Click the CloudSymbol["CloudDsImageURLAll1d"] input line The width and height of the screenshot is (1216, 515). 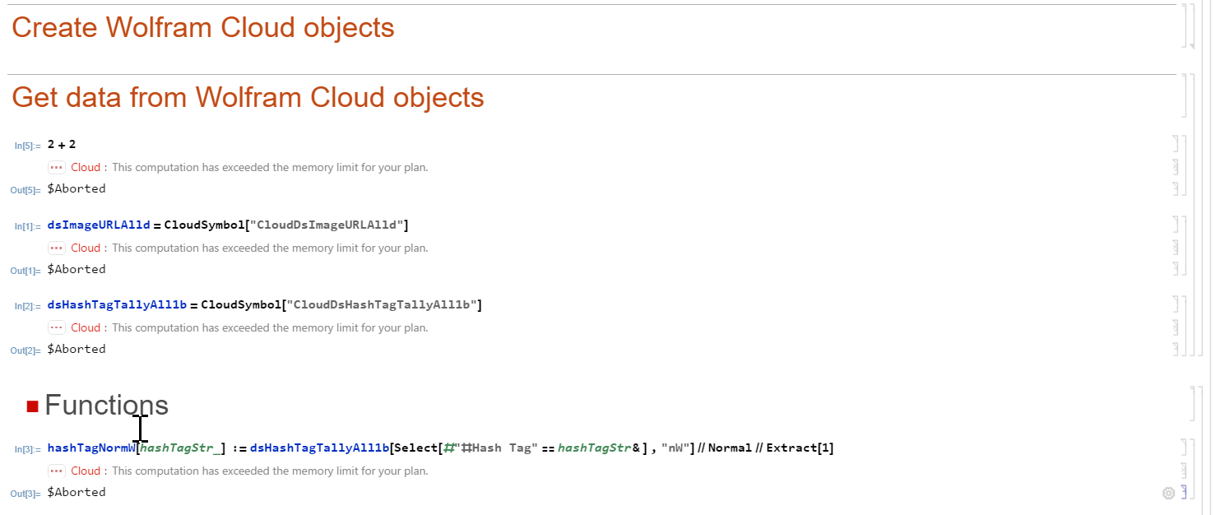click(228, 225)
